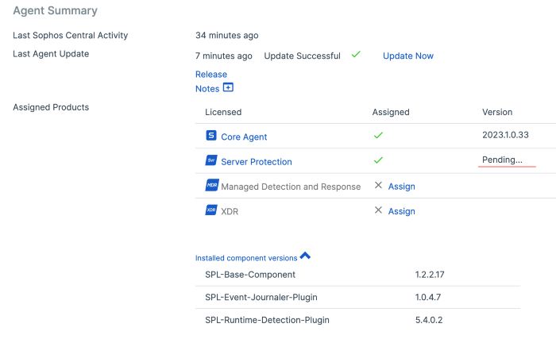Screen dimensions: 556x339
Task: Click the Pending version status text
Action: click(x=502, y=160)
